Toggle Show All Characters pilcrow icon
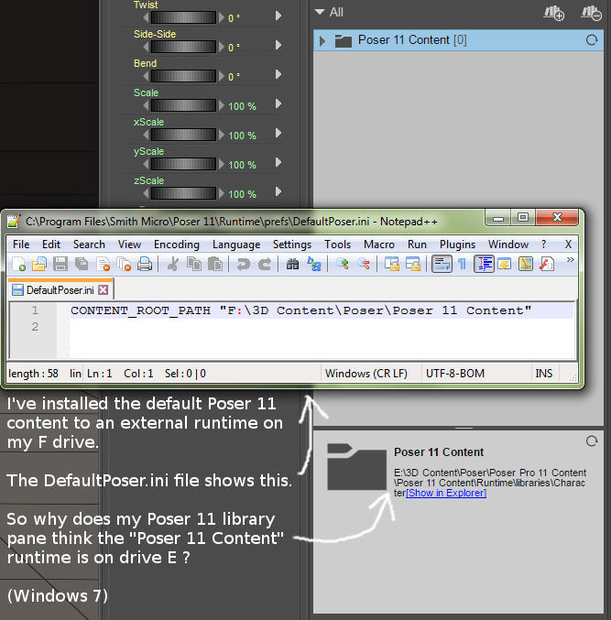The image size is (611, 620). tap(462, 264)
